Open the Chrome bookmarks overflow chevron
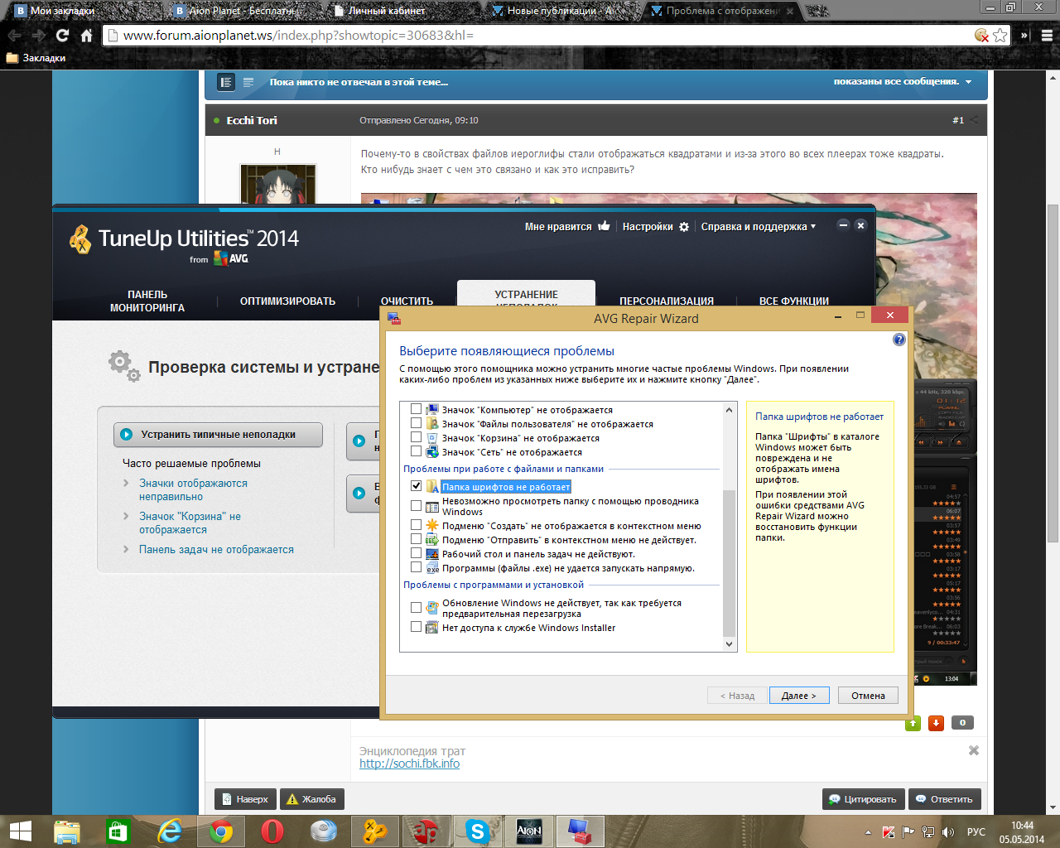The height and width of the screenshot is (848, 1060). 1024,36
